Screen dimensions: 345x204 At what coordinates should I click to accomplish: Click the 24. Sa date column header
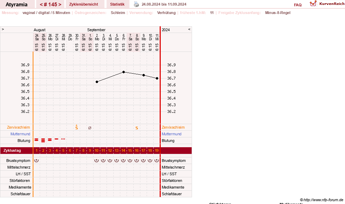(x=37, y=37)
